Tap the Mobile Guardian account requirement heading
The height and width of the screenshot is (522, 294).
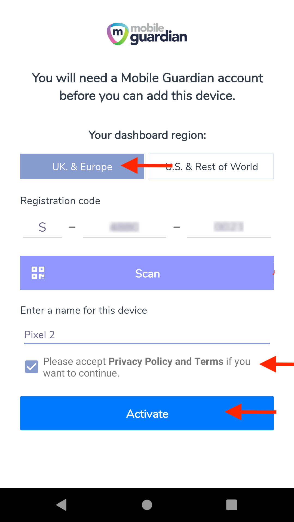[147, 87]
